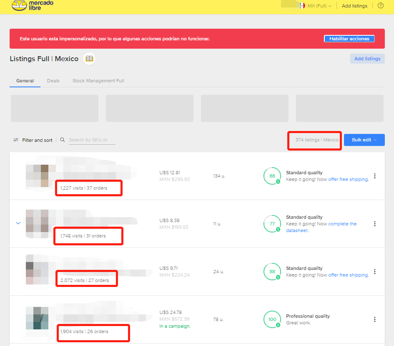The image size is (394, 346).
Task: Open the Stock Management Full tab
Action: (98, 81)
